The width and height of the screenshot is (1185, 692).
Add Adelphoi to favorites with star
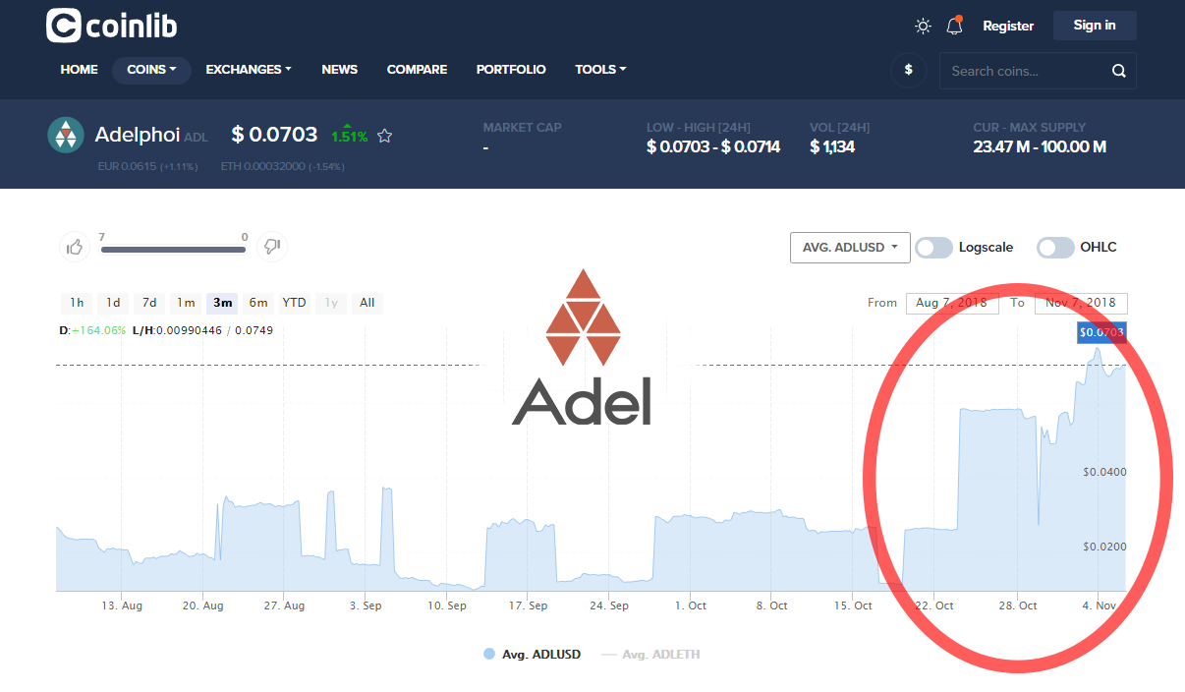(385, 136)
